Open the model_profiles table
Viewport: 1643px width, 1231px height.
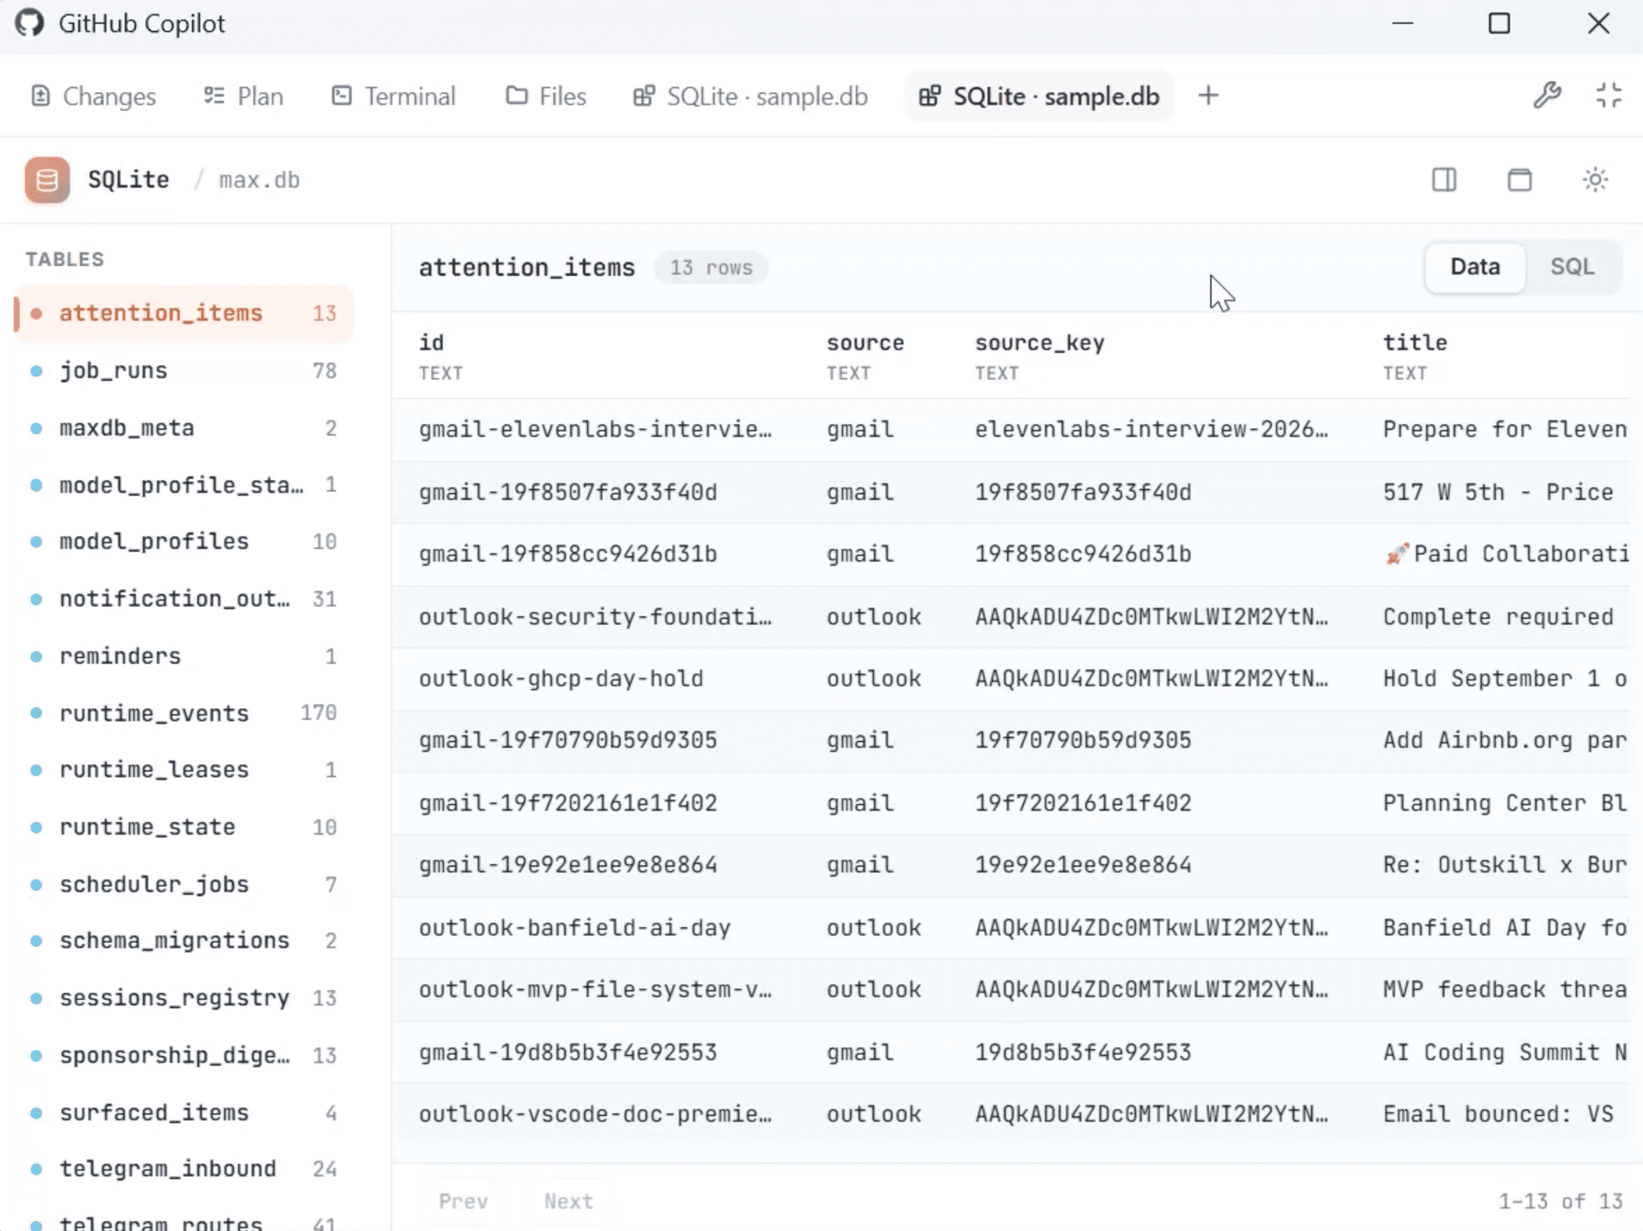click(x=183, y=541)
